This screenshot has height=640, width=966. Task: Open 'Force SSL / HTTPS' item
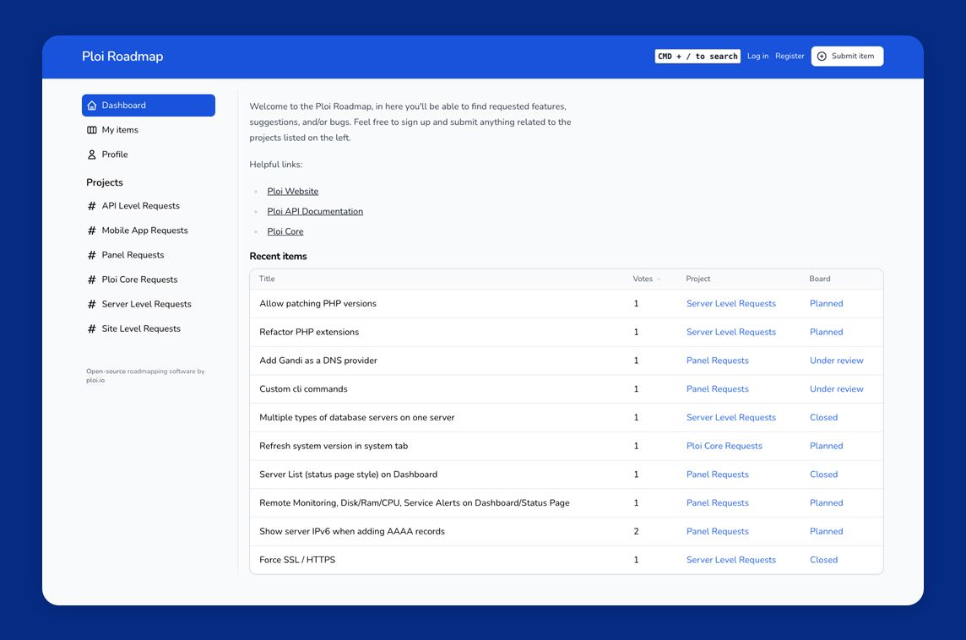click(x=297, y=560)
